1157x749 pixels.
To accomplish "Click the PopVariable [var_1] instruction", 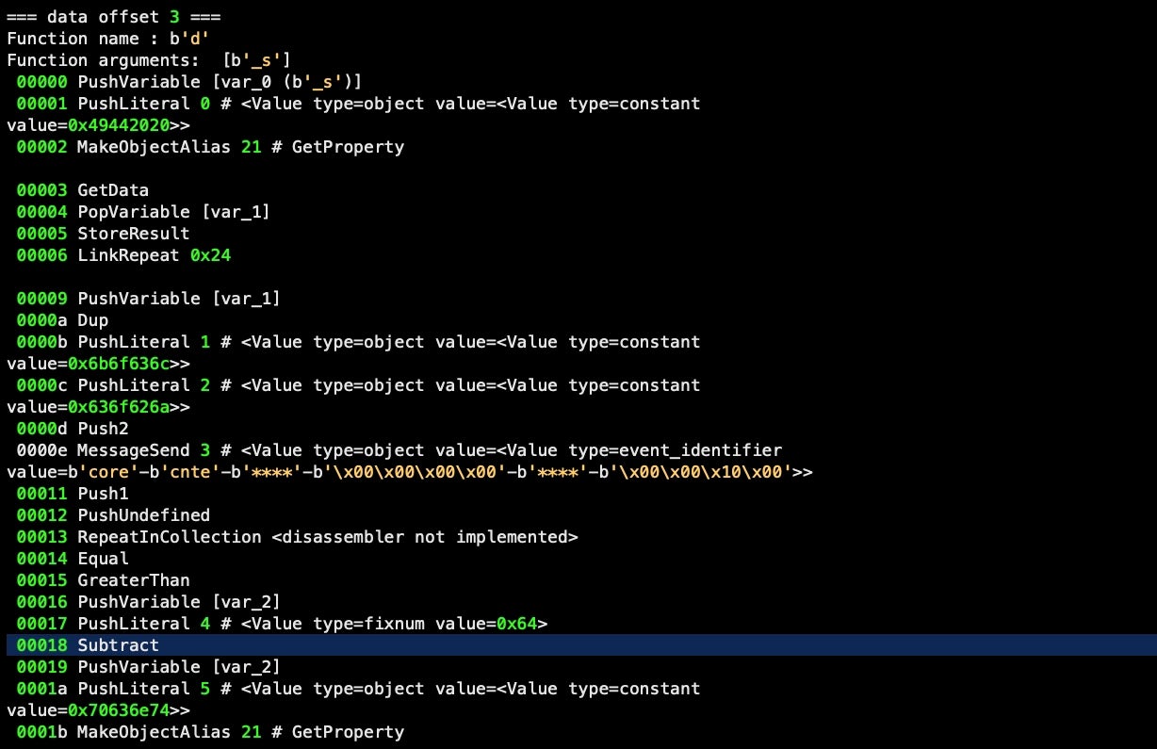I will click(173, 212).
